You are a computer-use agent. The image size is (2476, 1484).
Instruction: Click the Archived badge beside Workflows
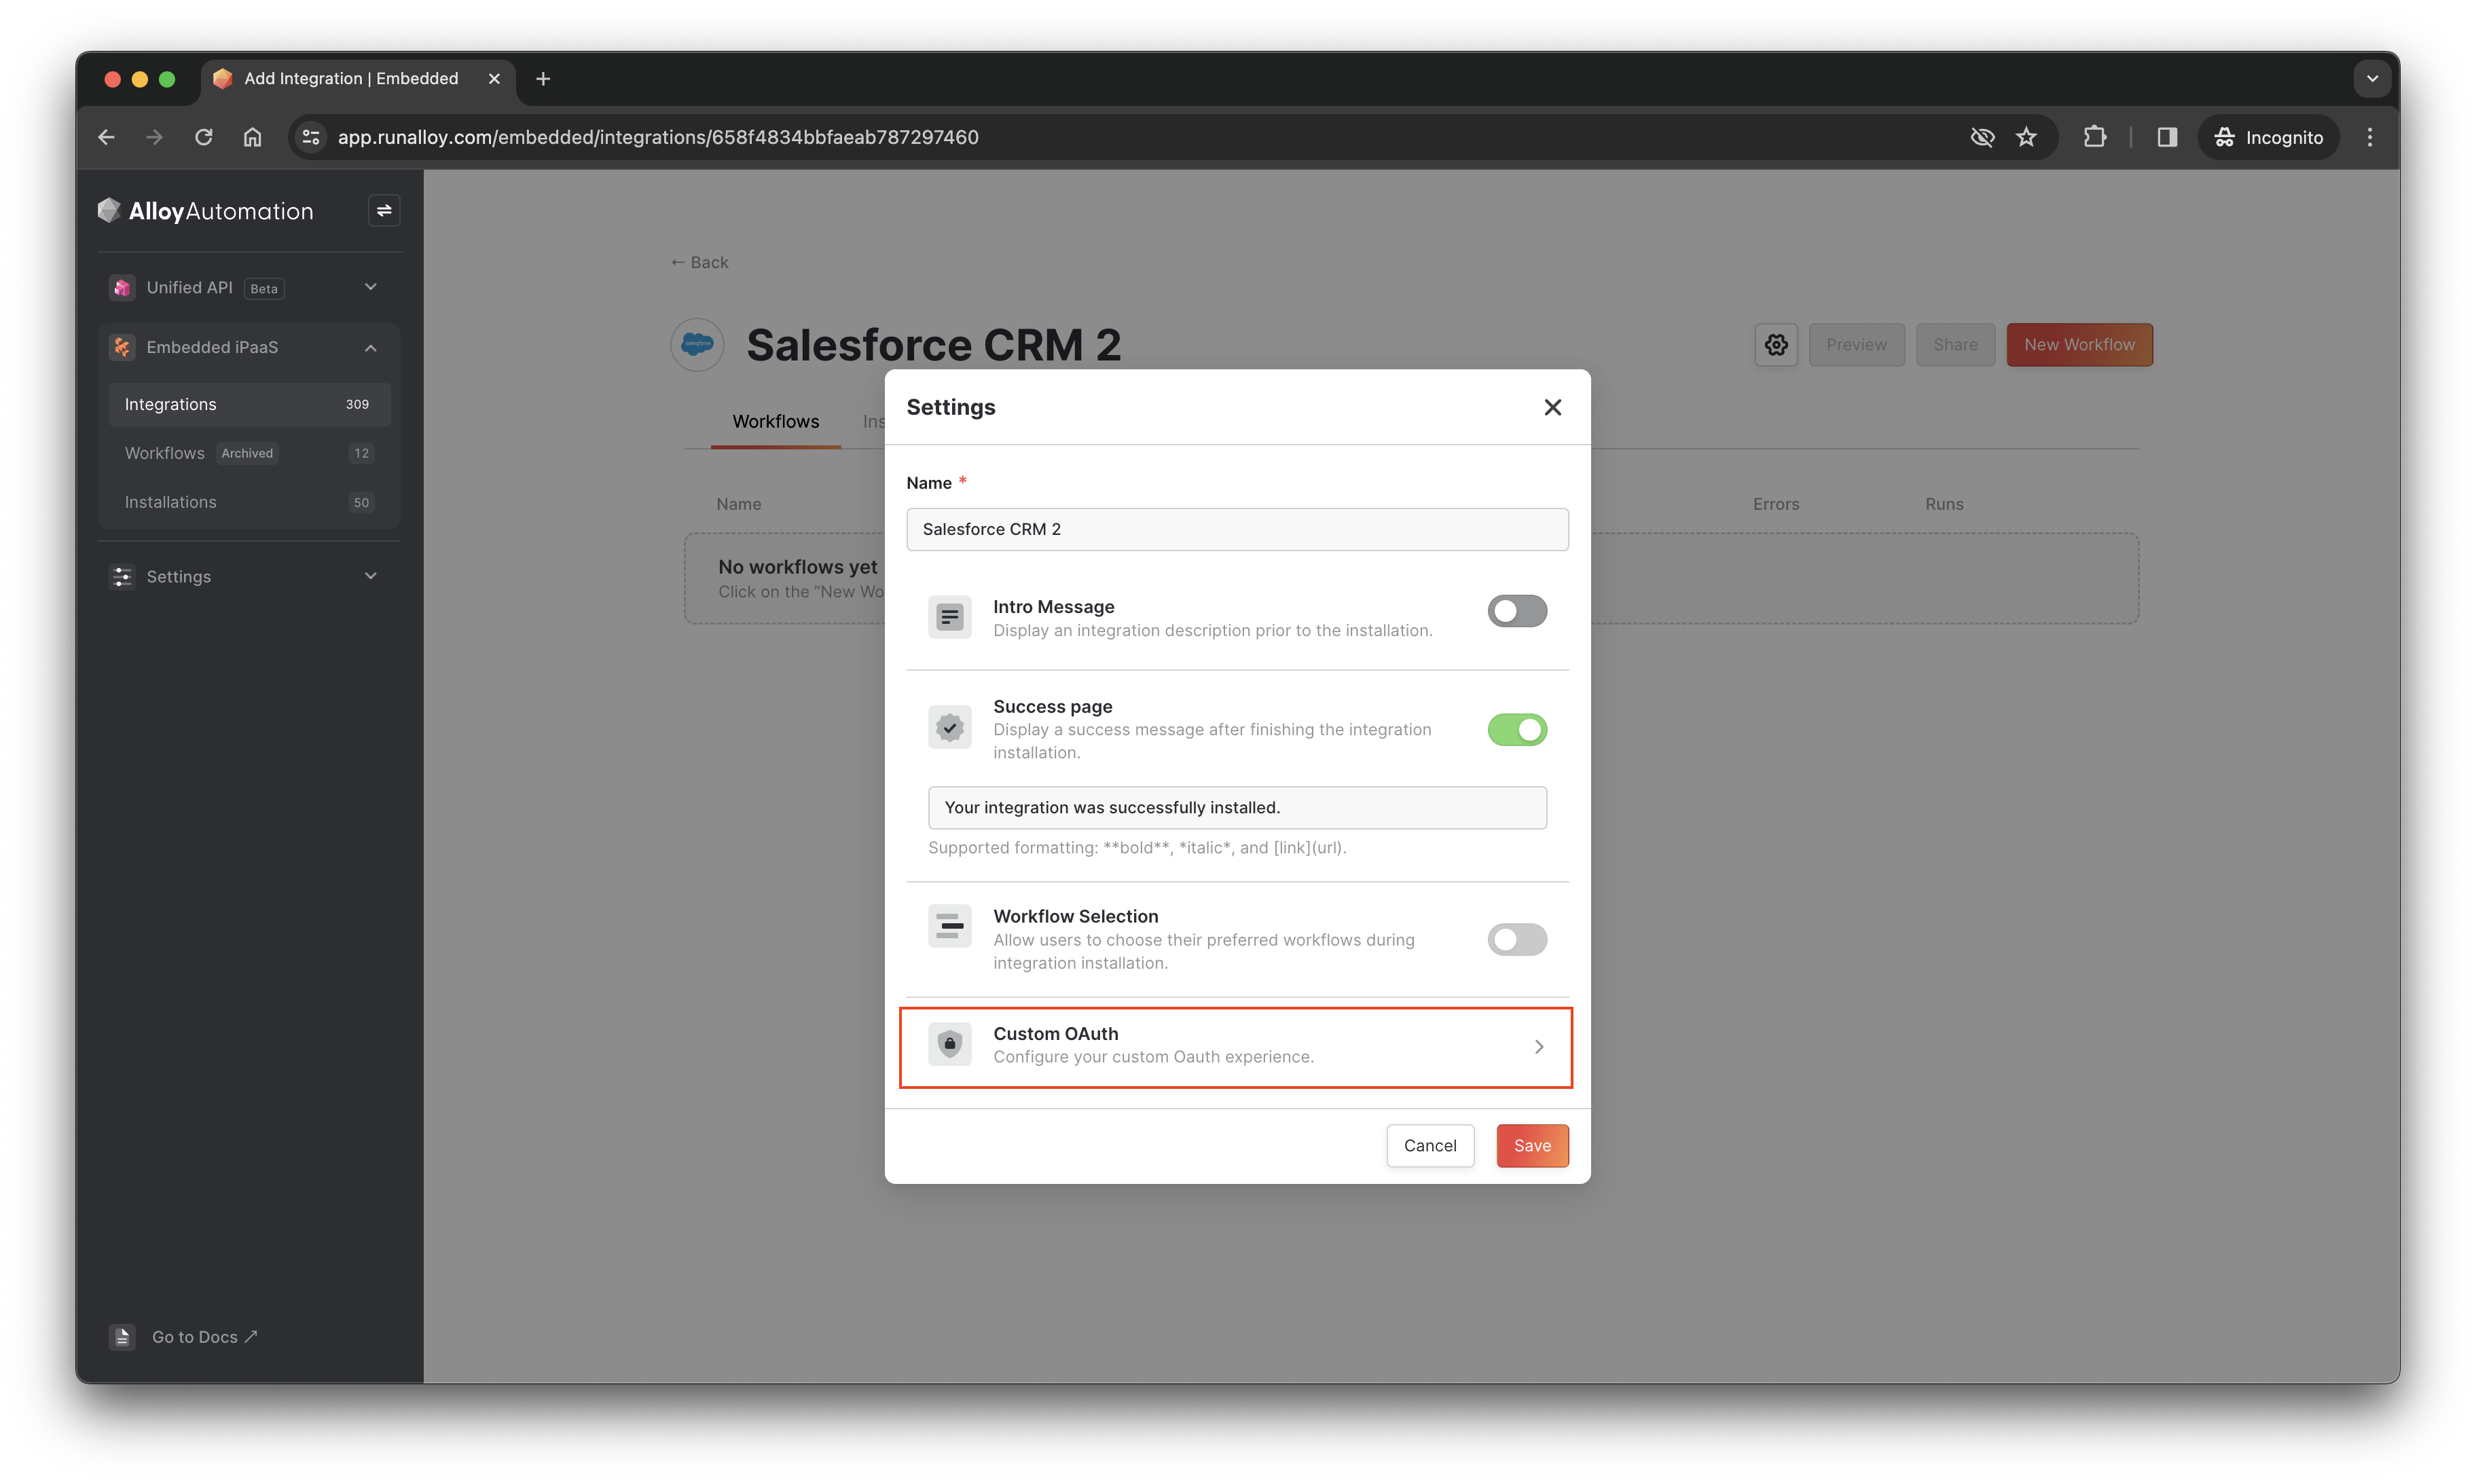(x=247, y=454)
